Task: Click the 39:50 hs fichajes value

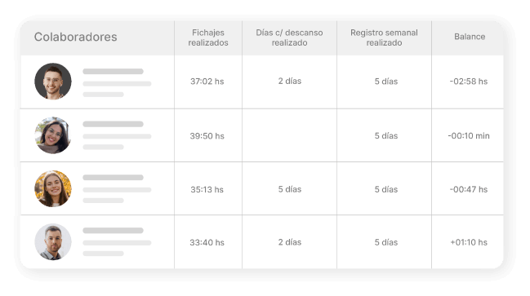Action: click(207, 136)
